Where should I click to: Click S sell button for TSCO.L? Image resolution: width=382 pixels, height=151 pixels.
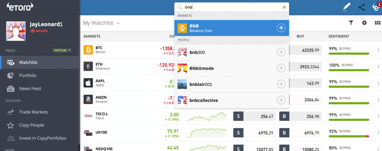[x=238, y=116]
